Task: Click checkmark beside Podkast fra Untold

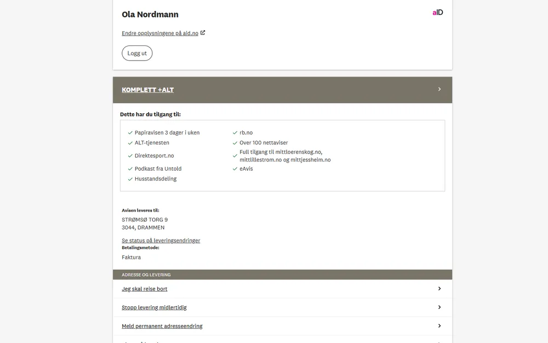Action: [130, 169]
